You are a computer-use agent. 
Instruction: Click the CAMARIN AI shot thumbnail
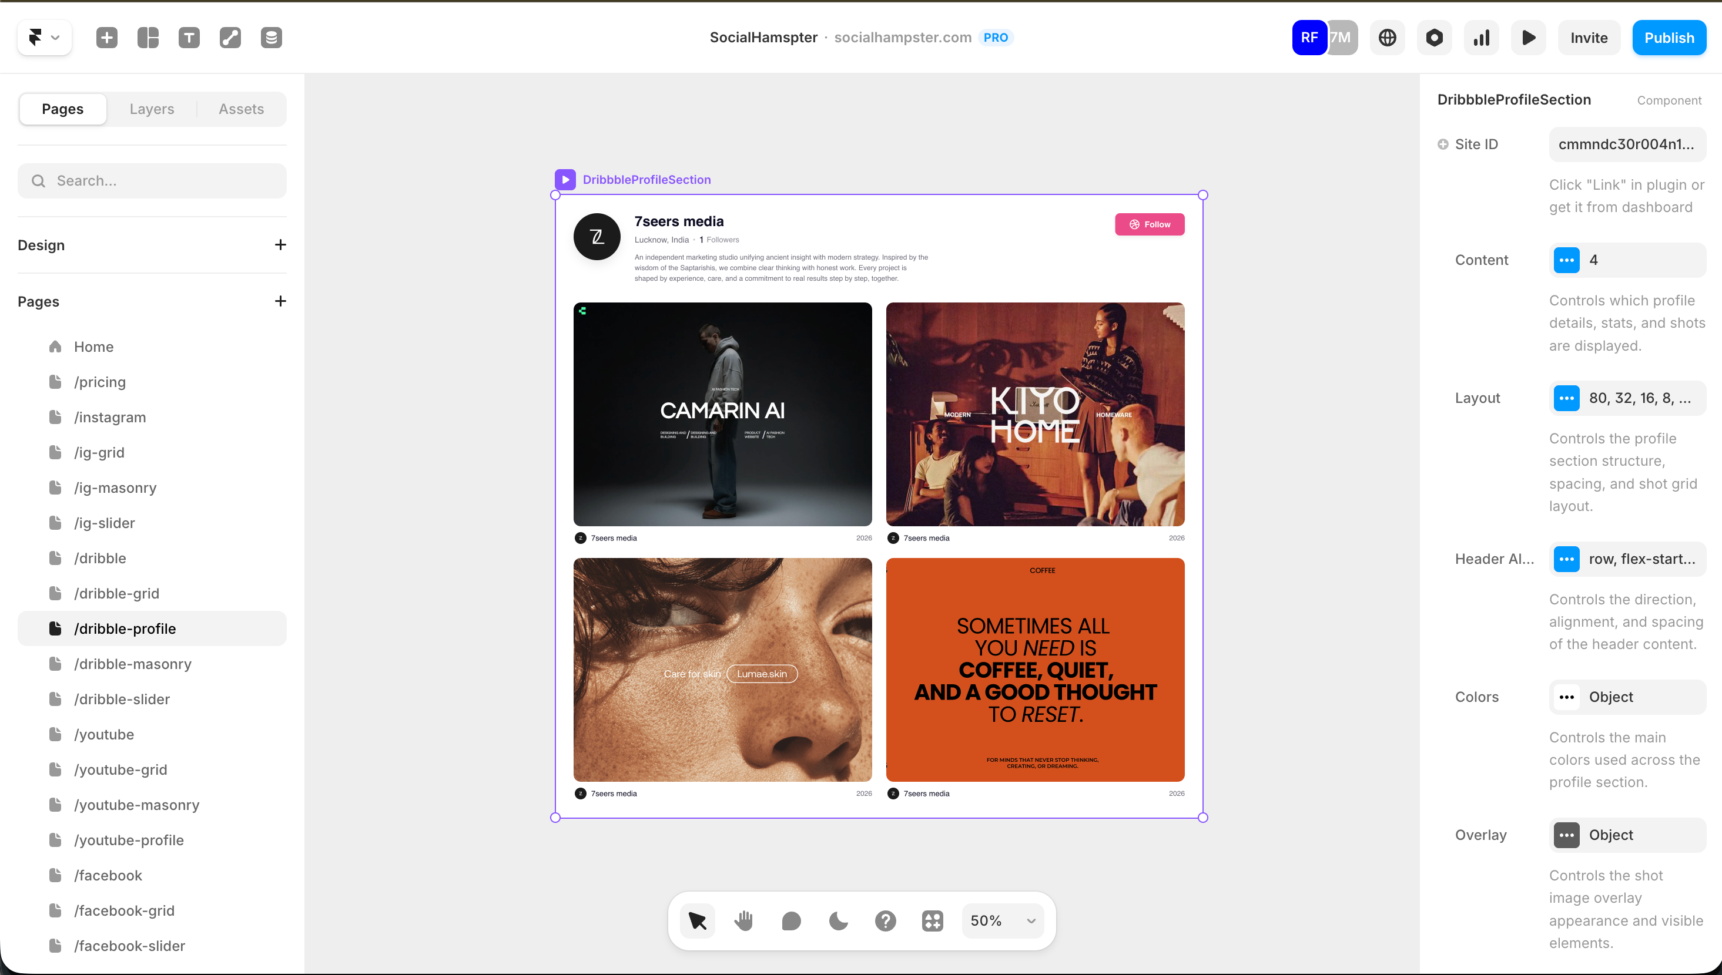[x=722, y=415]
